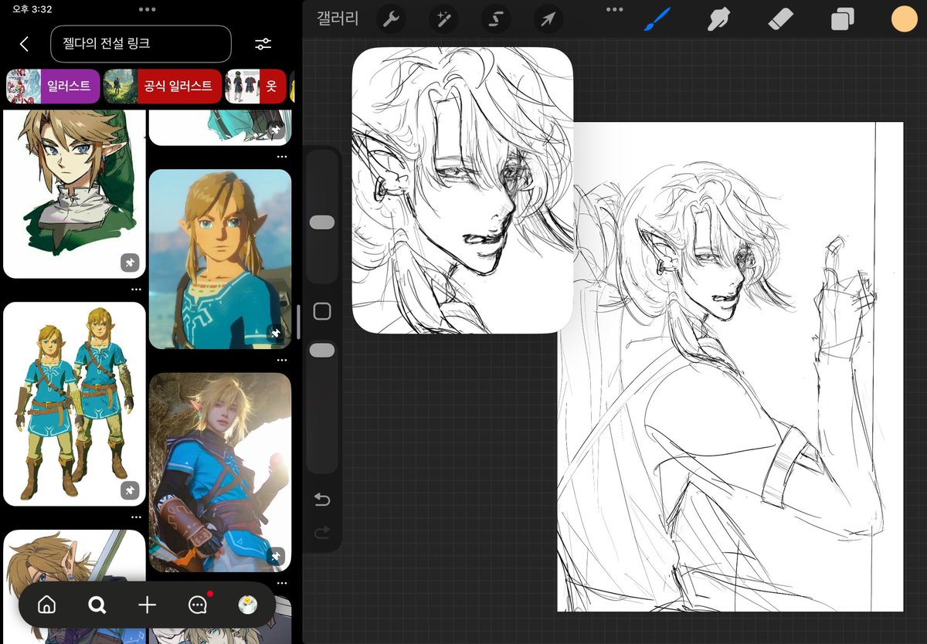Select the 옷 category chip
Viewport: 927px width, 644px height.
click(x=256, y=86)
